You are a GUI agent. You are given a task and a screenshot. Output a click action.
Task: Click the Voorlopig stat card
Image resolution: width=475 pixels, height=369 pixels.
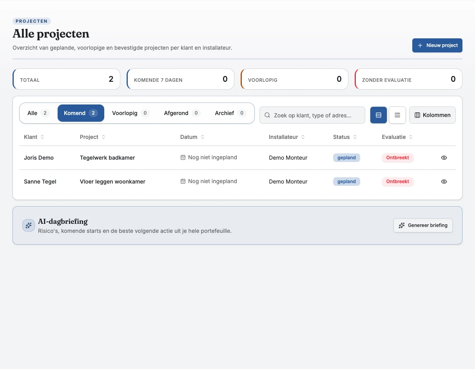(294, 79)
